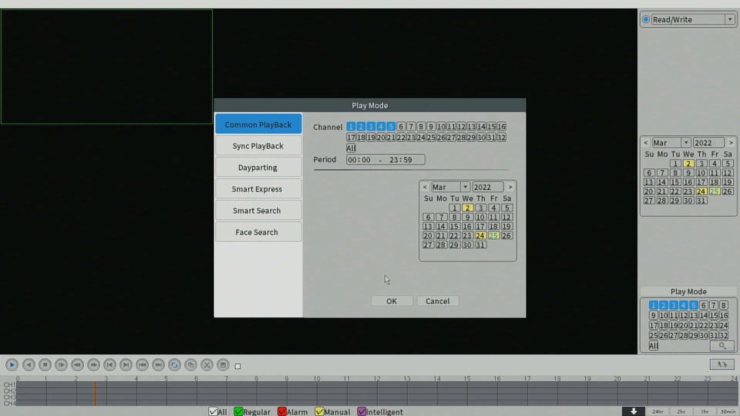Go to next month in dialog calendar
Image resolution: width=740 pixels, height=416 pixels.
(510, 187)
